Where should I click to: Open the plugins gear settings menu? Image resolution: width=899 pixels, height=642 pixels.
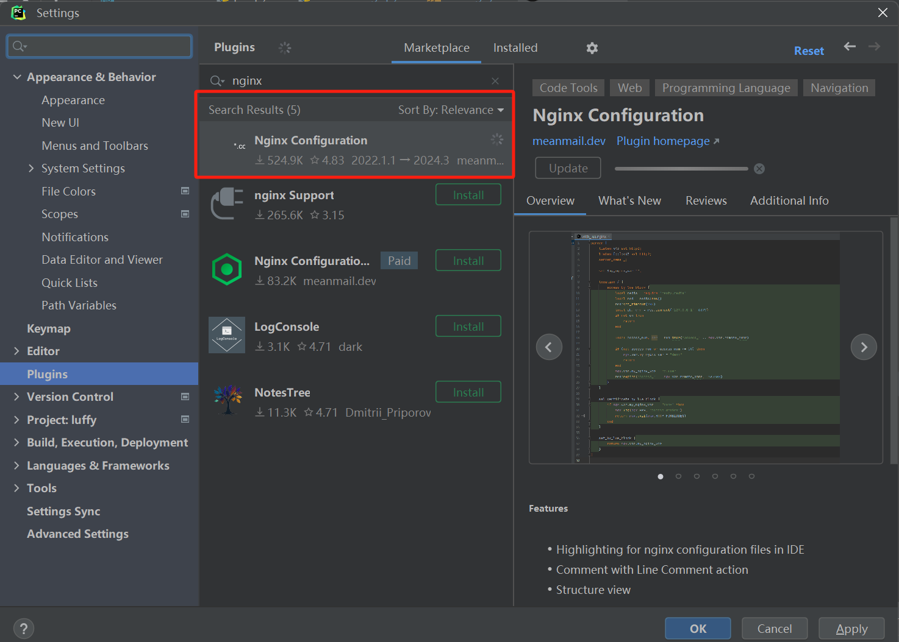(x=592, y=48)
